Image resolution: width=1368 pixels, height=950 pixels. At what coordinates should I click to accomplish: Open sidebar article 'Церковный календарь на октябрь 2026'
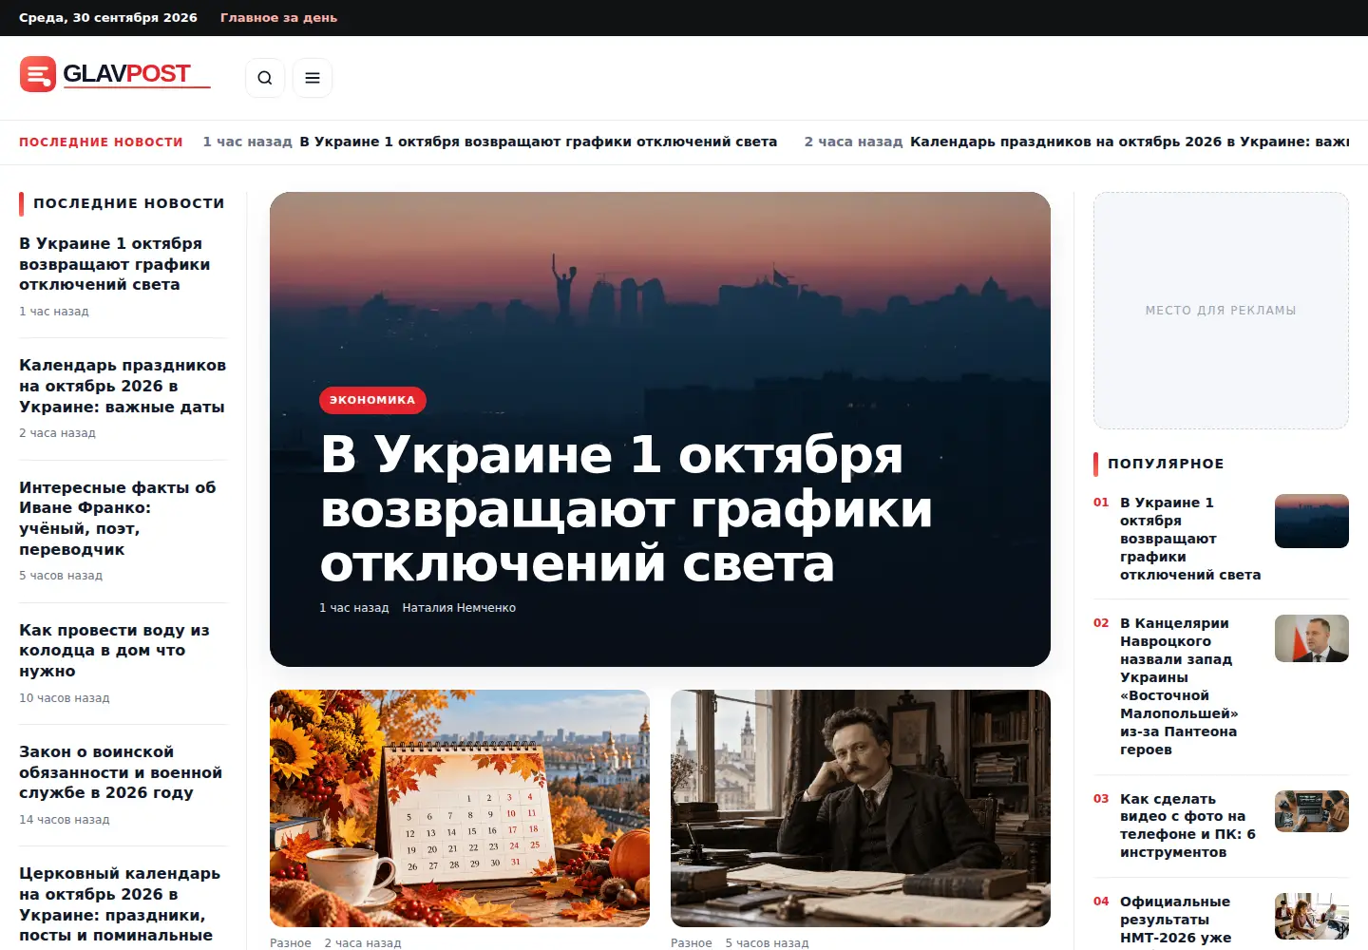pos(120,904)
